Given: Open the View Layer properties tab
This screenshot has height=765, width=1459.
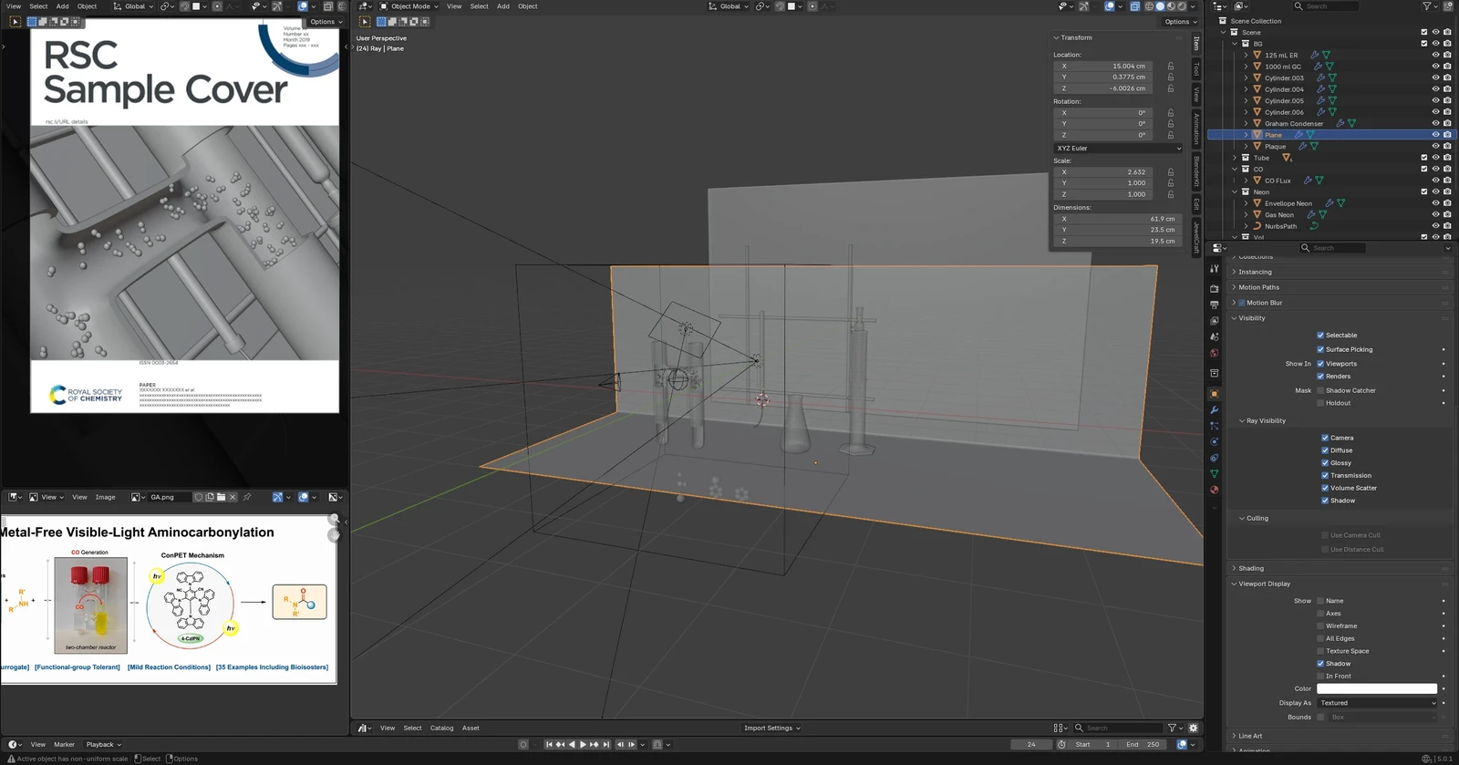Looking at the screenshot, I should click(1214, 321).
